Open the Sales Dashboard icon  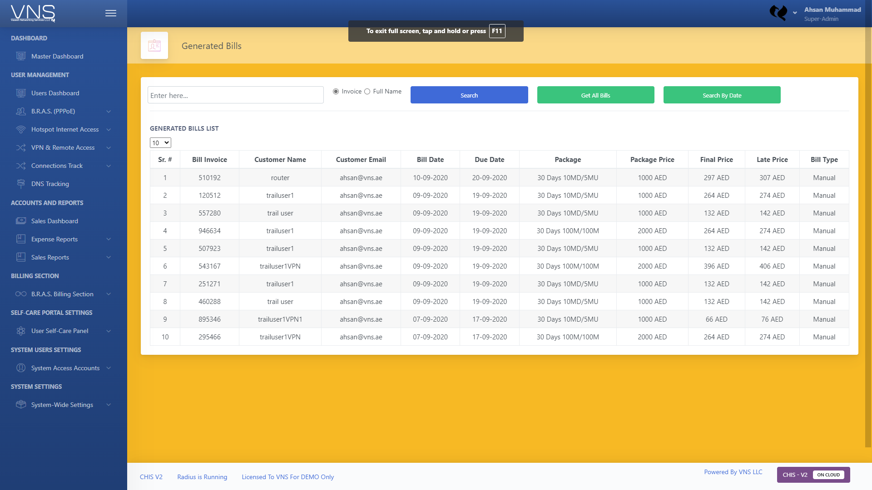pyautogui.click(x=21, y=221)
